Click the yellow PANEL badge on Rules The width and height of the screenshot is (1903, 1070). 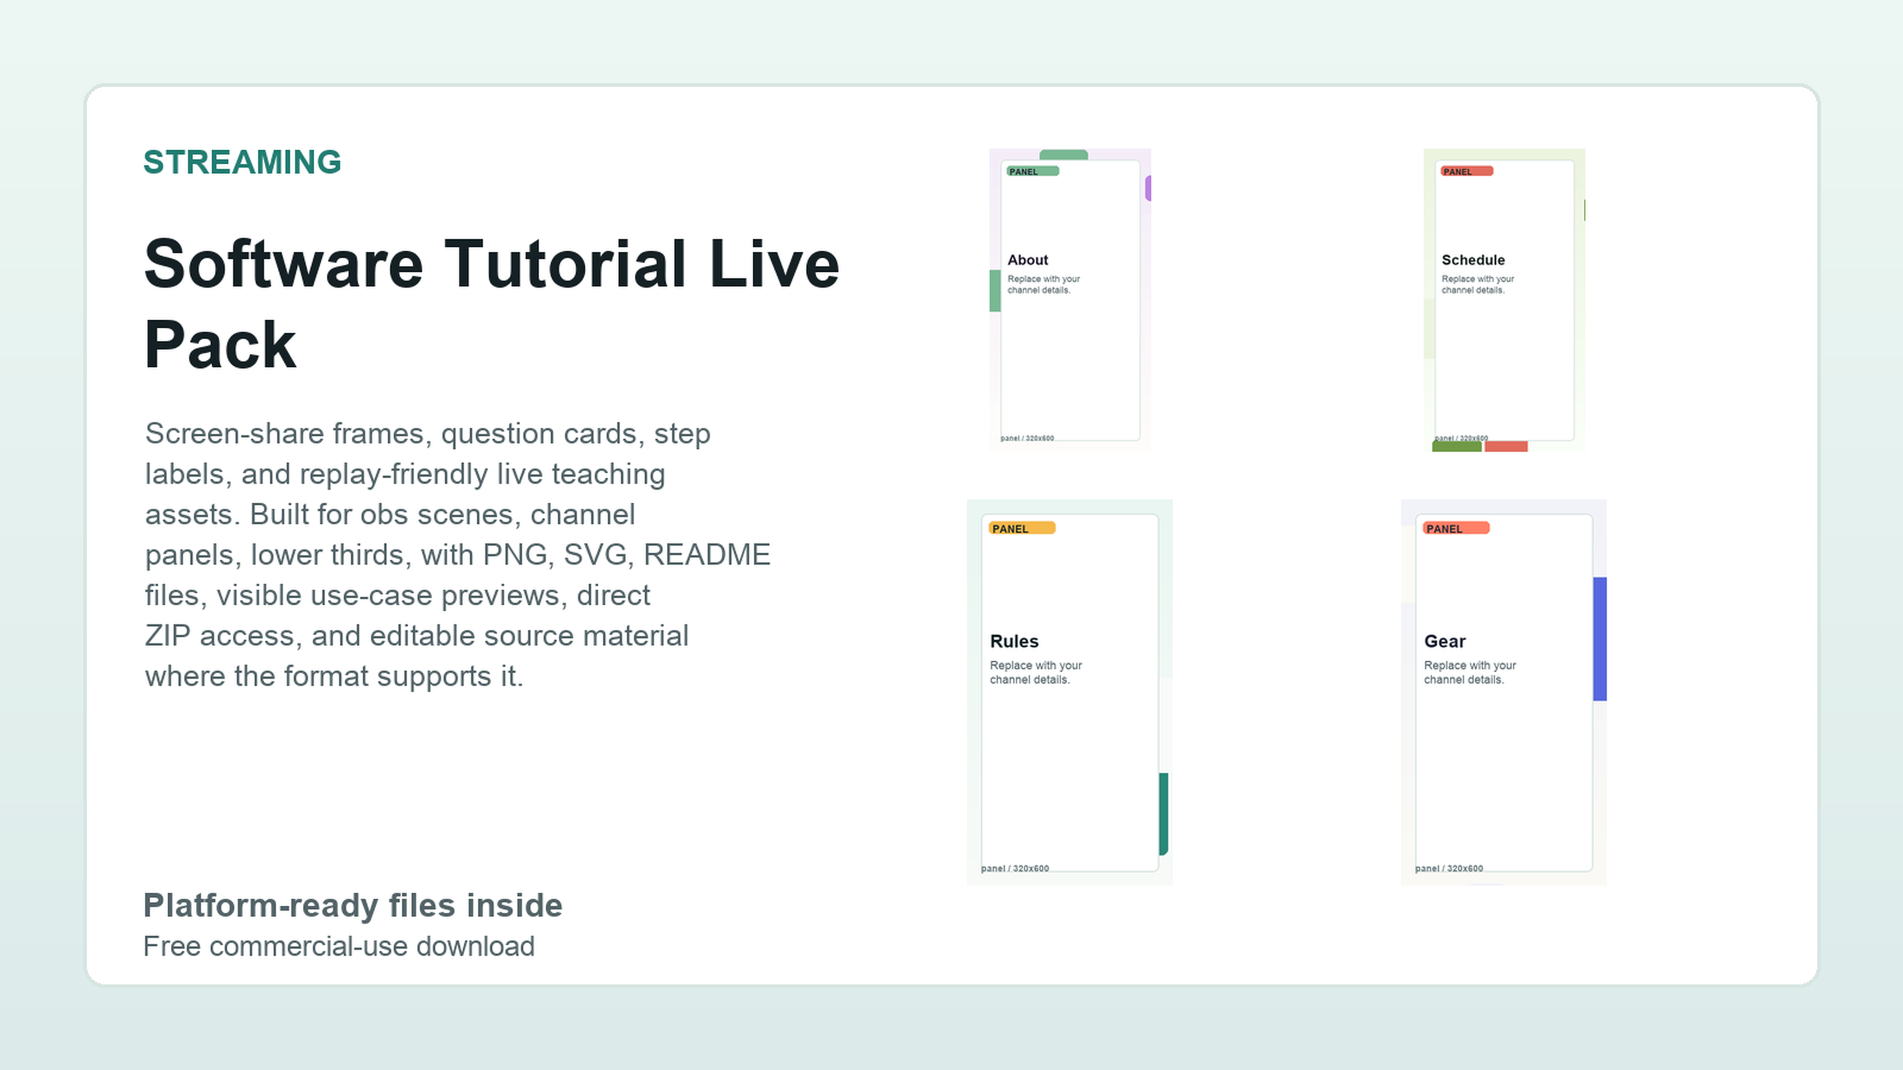(x=1022, y=528)
